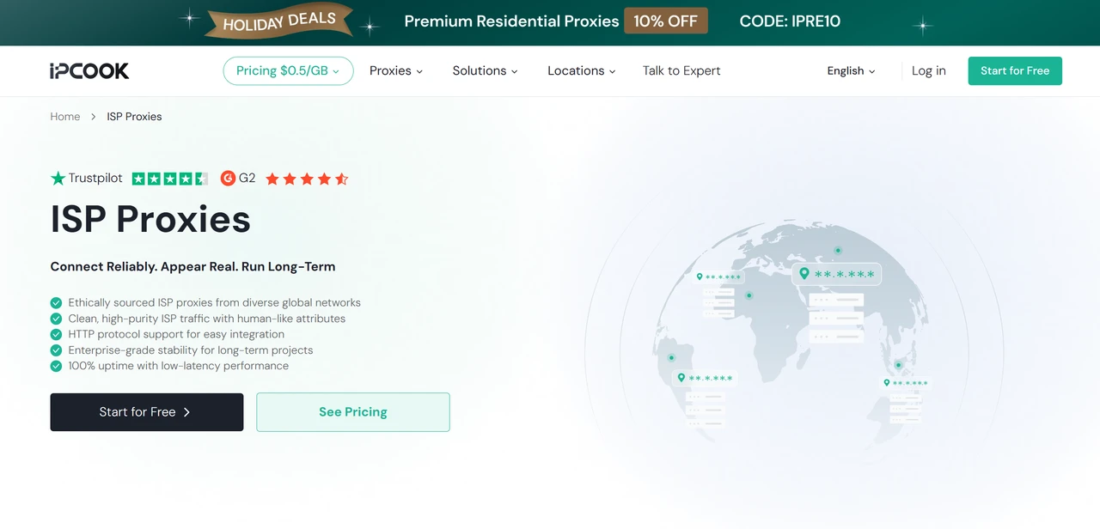Click the red G2 logo icon
Image resolution: width=1100 pixels, height=529 pixels.
tap(228, 178)
